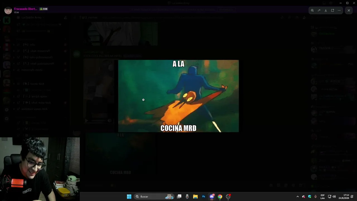Open network quick settings in the tray

(329, 197)
